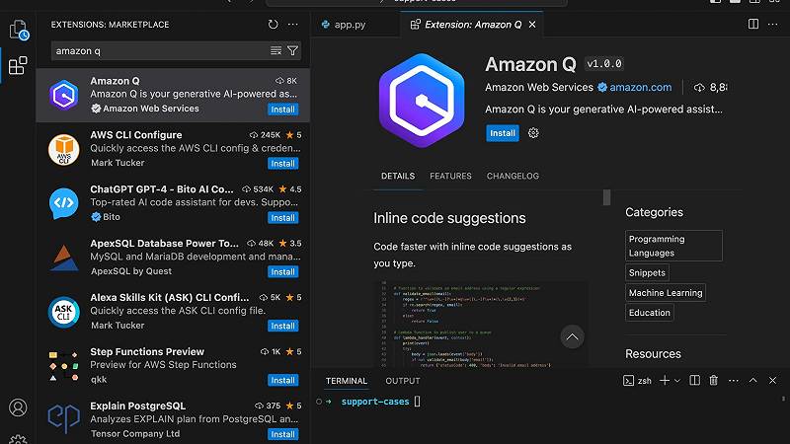Click Amazon Web Services publisher name
This screenshot has width=790, height=444.
(539, 87)
